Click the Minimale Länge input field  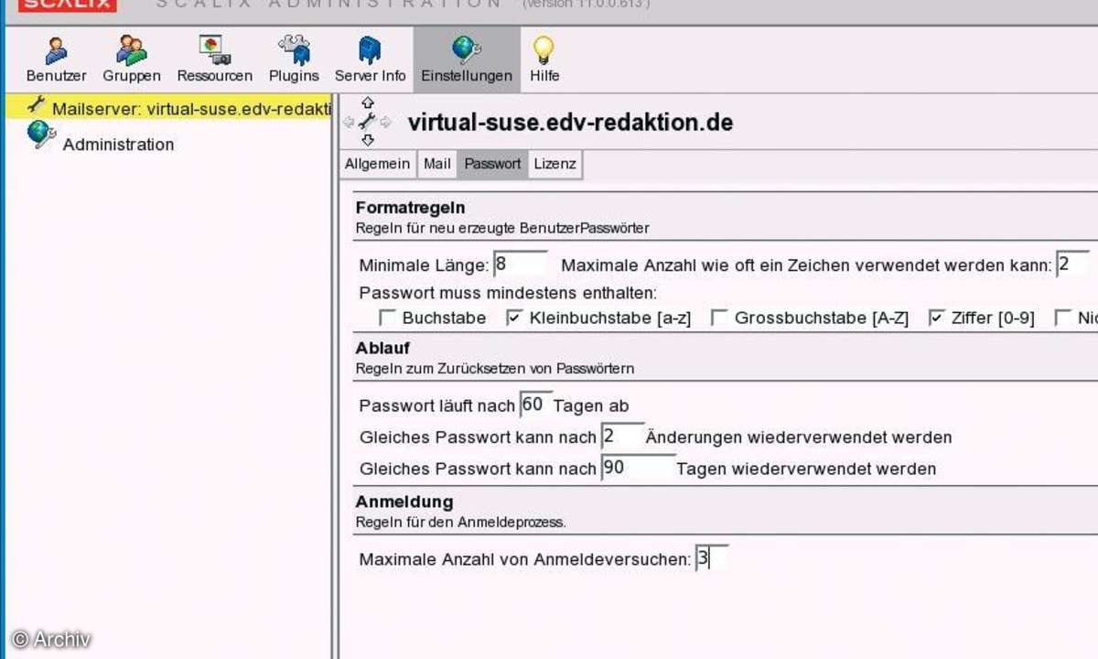[520, 265]
